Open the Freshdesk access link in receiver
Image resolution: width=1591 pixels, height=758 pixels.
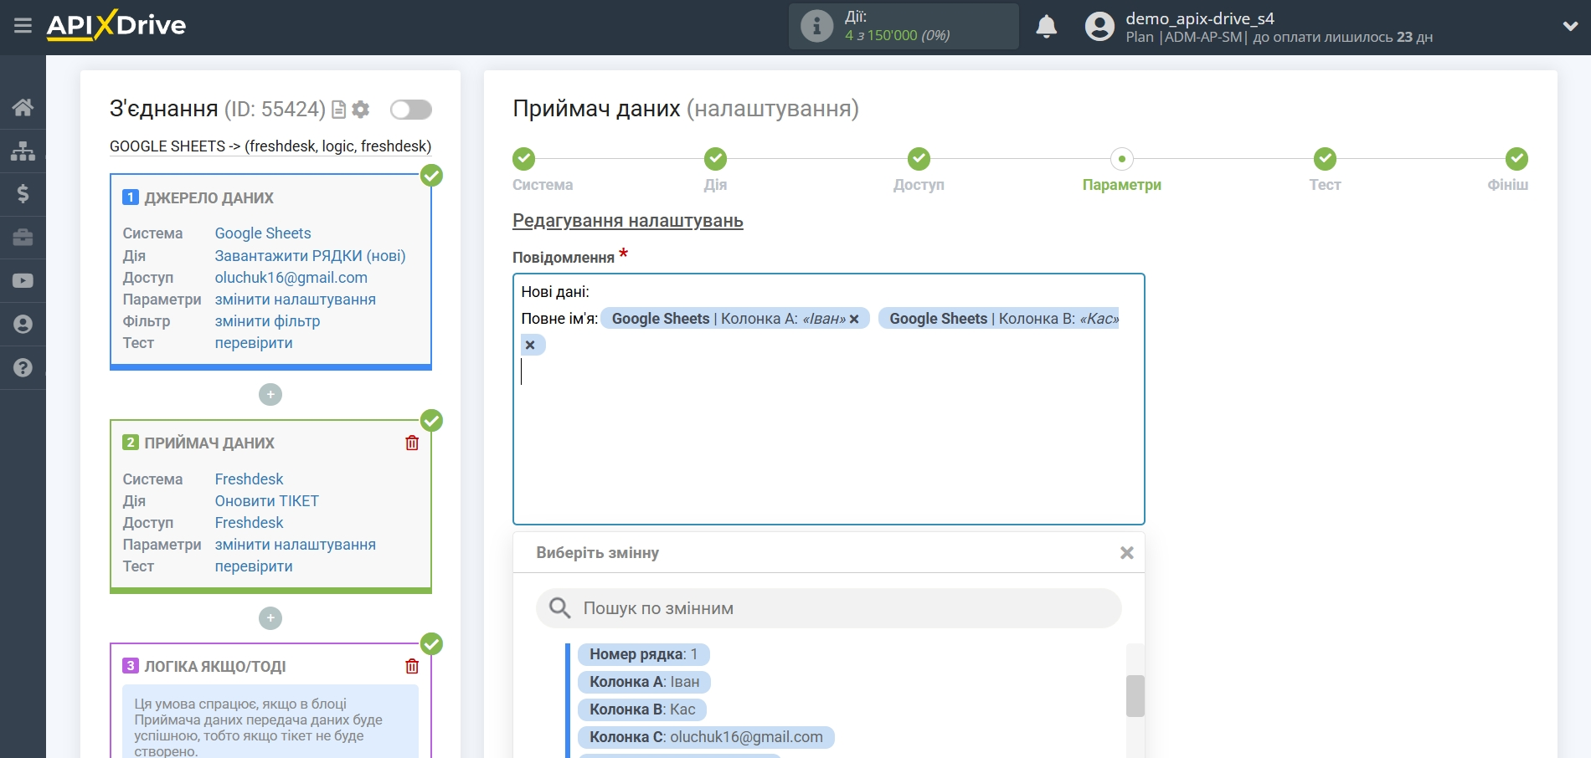[249, 523]
